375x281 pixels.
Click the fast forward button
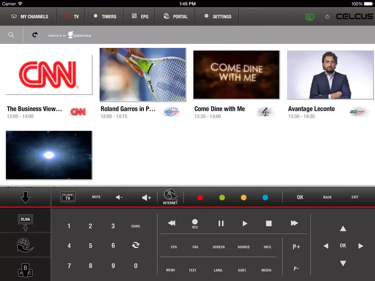[x=294, y=223]
